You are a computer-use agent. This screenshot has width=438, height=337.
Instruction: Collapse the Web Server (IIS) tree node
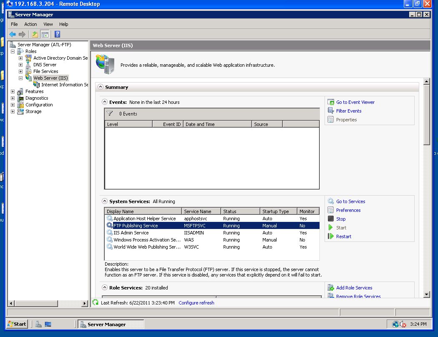(20, 78)
